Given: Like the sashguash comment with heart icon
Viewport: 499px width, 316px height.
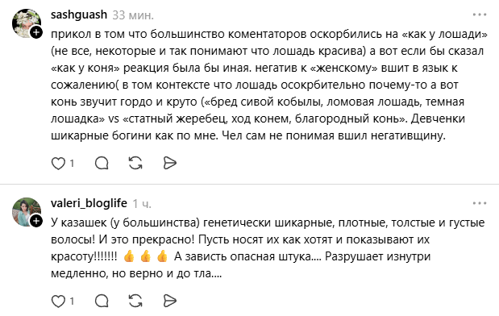Looking at the screenshot, I should (58, 164).
